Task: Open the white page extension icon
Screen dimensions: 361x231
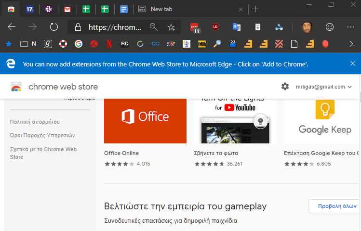Action: coord(258,27)
